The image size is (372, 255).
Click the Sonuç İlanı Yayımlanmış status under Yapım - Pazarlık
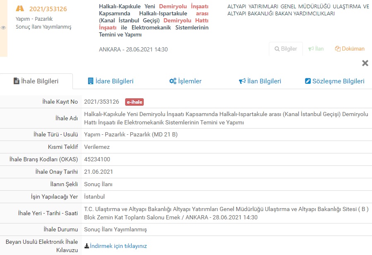[43, 27]
